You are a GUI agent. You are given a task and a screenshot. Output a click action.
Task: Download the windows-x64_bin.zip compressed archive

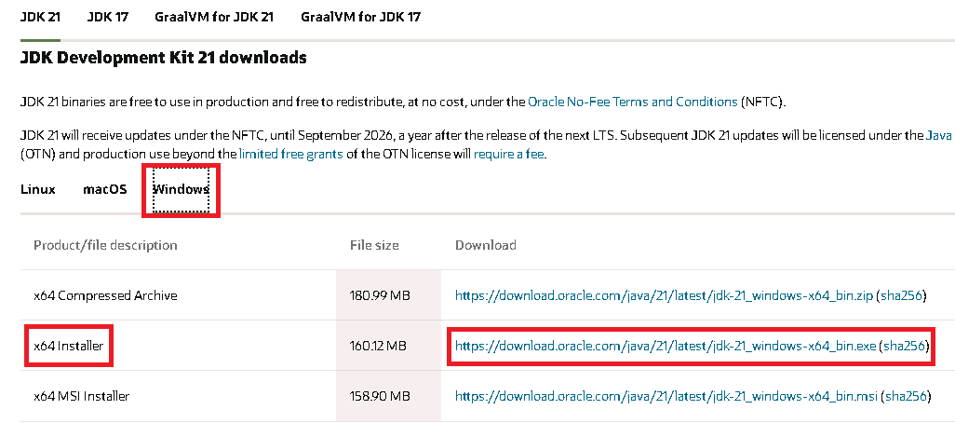pyautogui.click(x=664, y=295)
